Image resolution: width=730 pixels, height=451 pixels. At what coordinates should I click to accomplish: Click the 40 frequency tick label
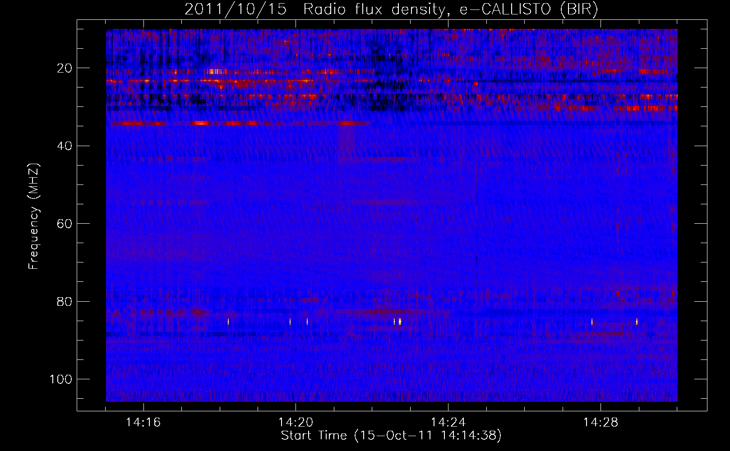click(65, 146)
